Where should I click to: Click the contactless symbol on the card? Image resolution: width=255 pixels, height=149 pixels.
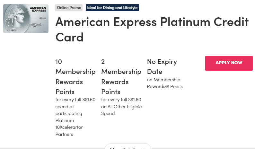coord(40,18)
